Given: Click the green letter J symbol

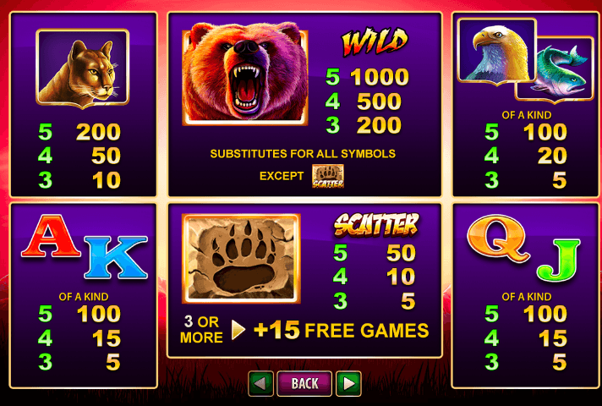Looking at the screenshot, I should click(558, 260).
